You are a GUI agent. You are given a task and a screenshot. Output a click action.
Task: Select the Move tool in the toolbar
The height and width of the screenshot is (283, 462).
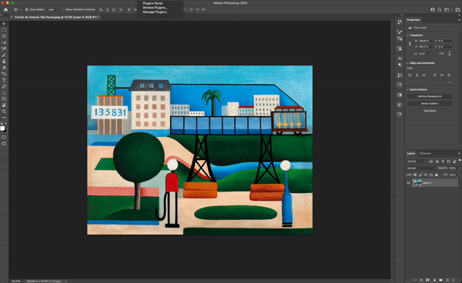coord(4,24)
